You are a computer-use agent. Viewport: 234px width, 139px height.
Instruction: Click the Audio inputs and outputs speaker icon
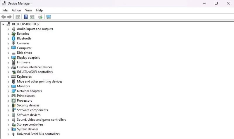13,29
